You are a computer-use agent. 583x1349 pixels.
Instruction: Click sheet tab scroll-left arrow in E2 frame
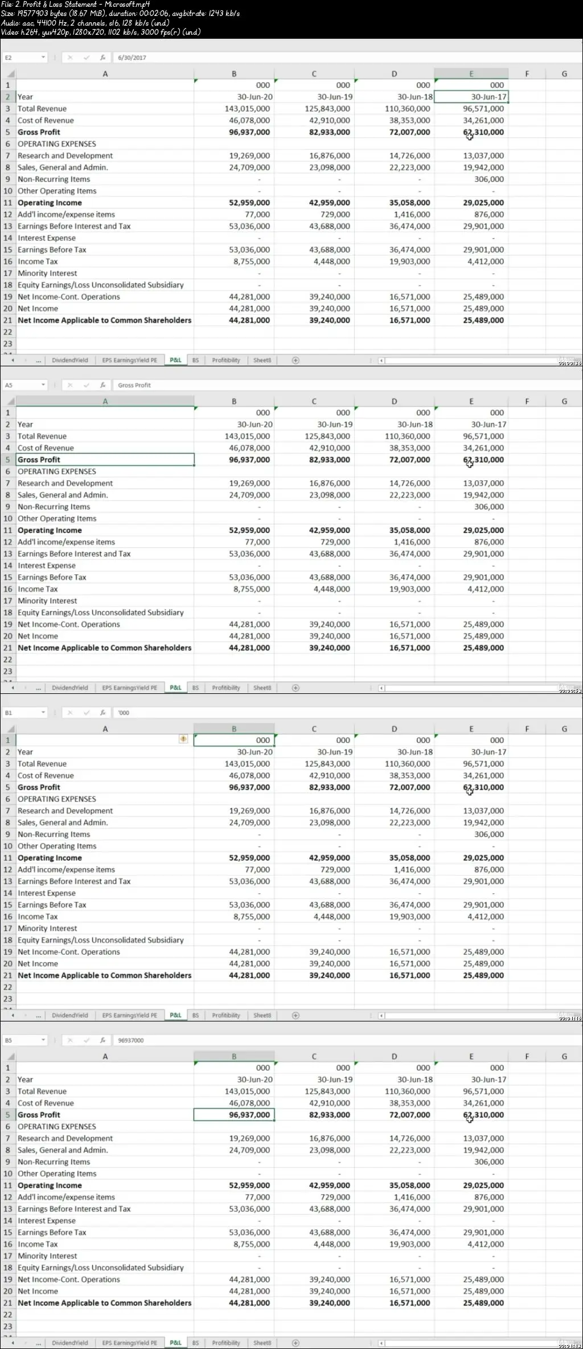point(12,360)
